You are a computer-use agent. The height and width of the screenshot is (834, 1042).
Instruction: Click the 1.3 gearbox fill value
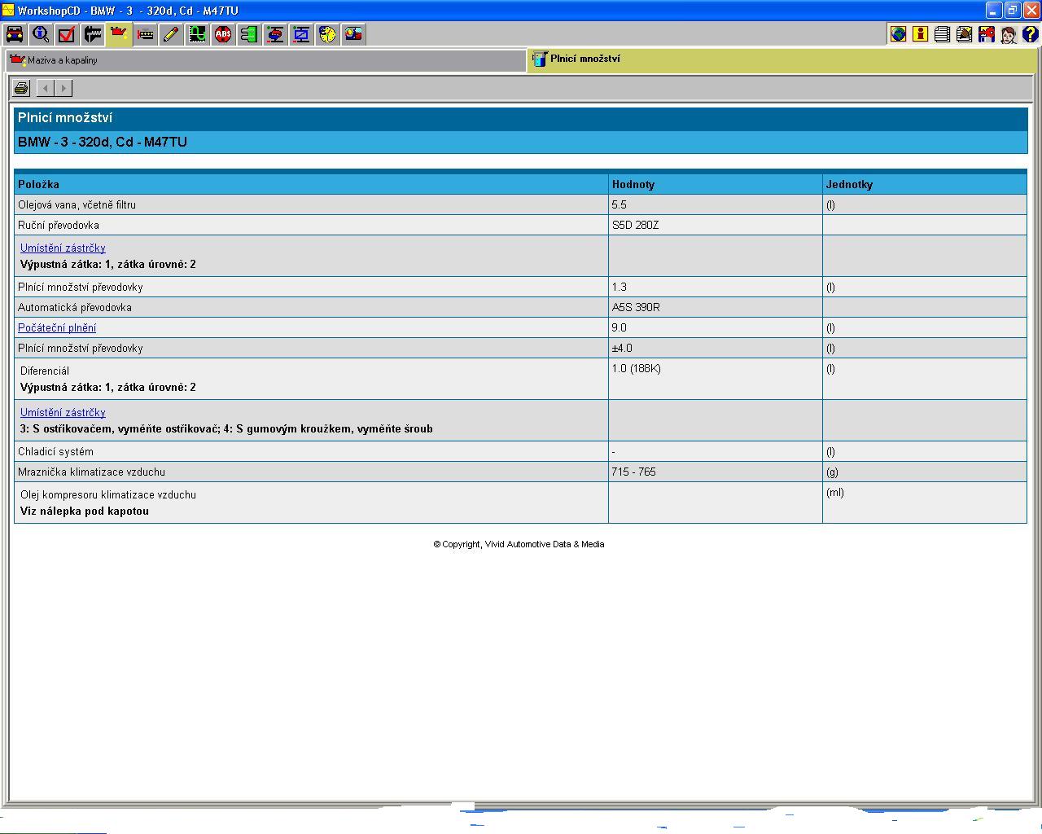pyautogui.click(x=620, y=287)
